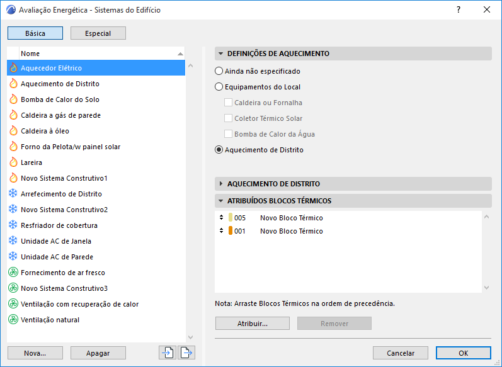This screenshot has height=367, width=502.
Task: Click flame icon beside Lareira
Action: (13, 162)
